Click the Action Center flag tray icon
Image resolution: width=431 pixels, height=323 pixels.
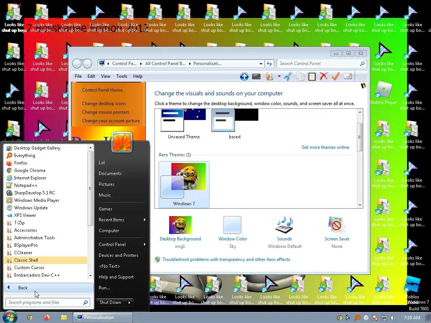(375, 318)
